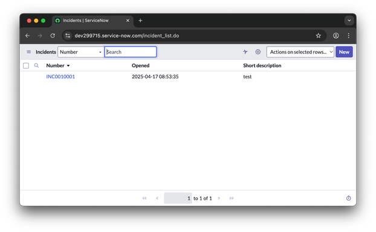Image resolution: width=376 pixels, height=232 pixels.
Task: Open Chrome three-dot menu
Action: (x=349, y=36)
